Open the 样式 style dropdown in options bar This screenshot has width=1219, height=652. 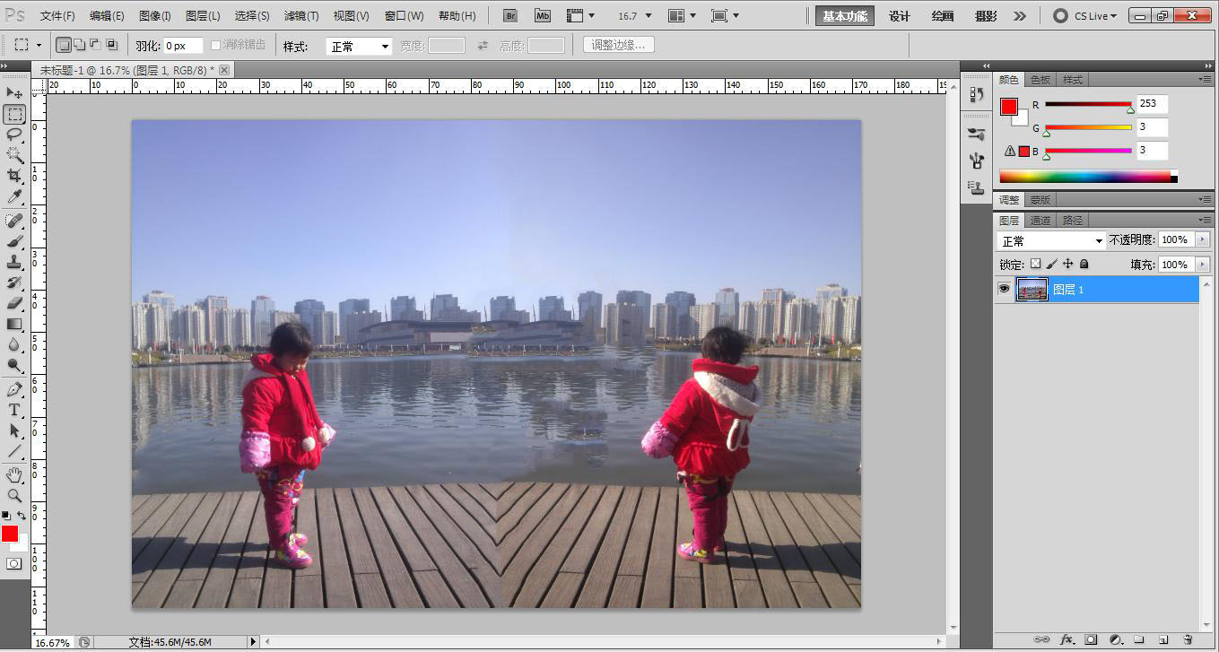359,46
